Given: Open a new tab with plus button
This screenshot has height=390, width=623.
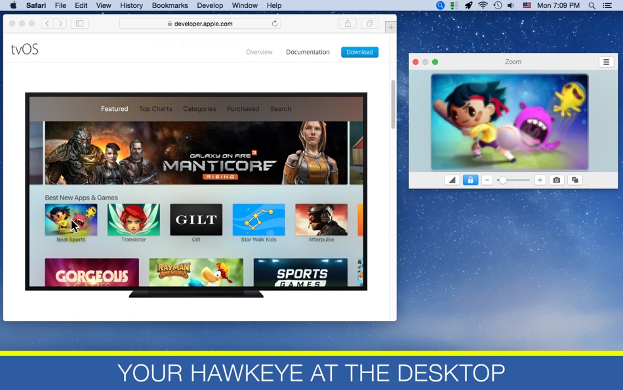Looking at the screenshot, I should point(391,27).
